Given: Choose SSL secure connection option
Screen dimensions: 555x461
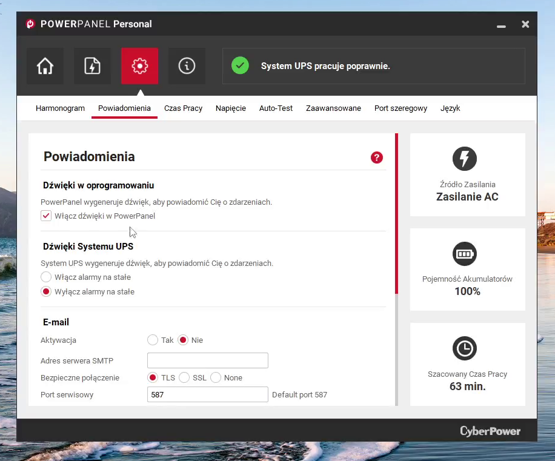Looking at the screenshot, I should 184,377.
